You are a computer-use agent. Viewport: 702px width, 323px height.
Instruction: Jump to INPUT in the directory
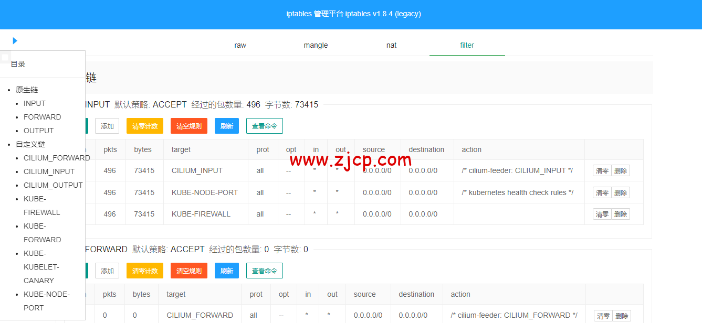(x=35, y=103)
